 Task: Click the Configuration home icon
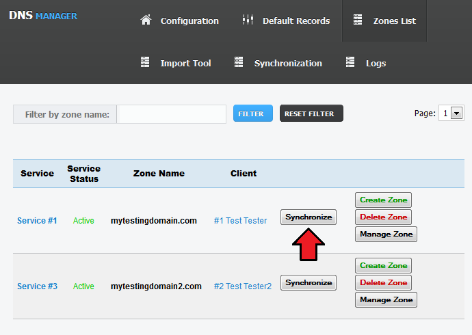point(146,21)
